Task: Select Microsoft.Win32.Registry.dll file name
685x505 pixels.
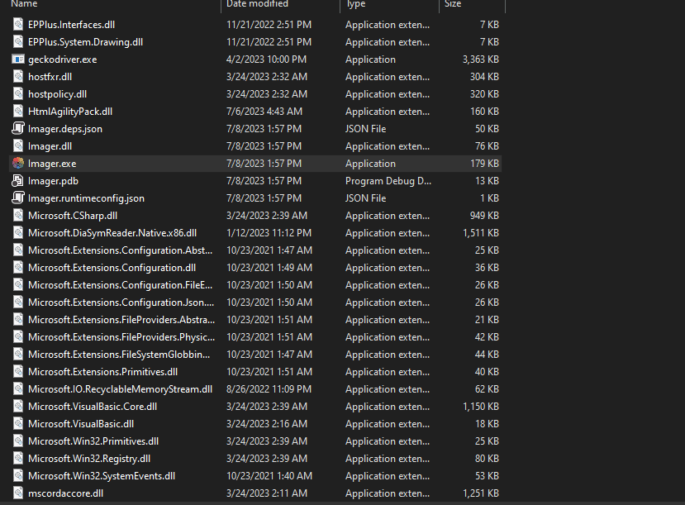Action: click(89, 459)
